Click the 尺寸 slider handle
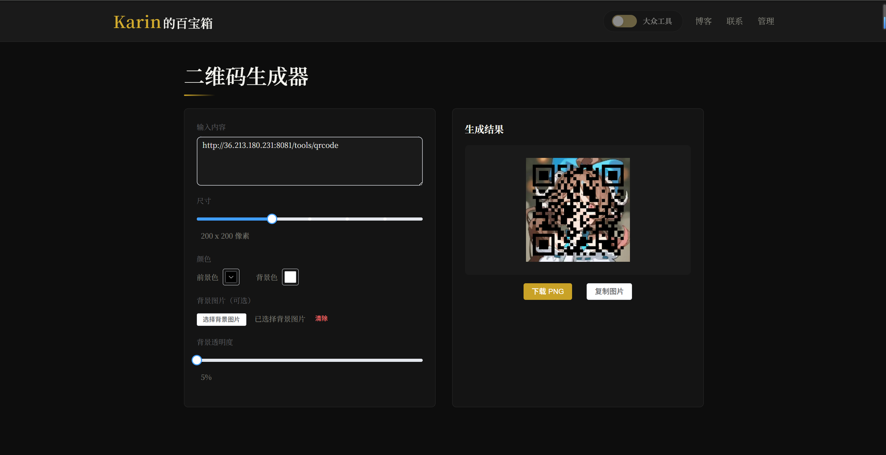Screen dimensions: 886x455 pos(272,219)
